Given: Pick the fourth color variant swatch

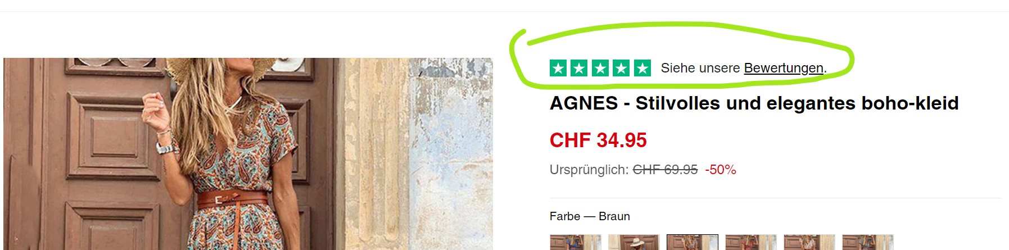Looking at the screenshot, I should click(751, 242).
